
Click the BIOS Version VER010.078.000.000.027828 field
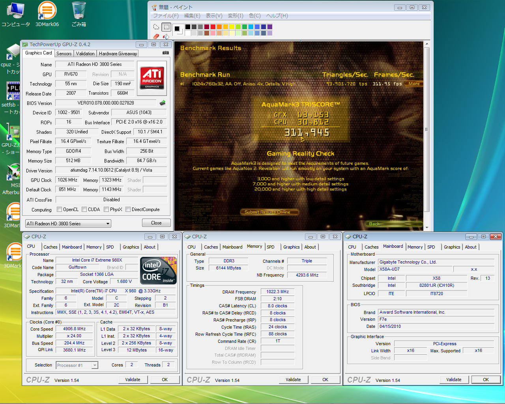(106, 103)
